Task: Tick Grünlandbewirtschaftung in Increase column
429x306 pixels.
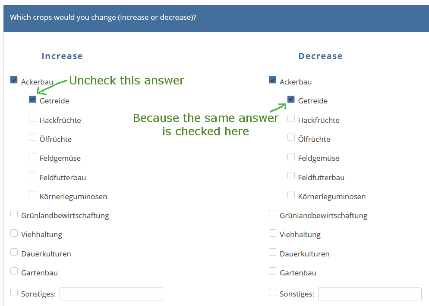Action: [14, 214]
